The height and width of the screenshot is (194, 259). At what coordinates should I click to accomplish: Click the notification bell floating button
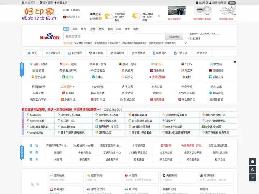(253, 162)
